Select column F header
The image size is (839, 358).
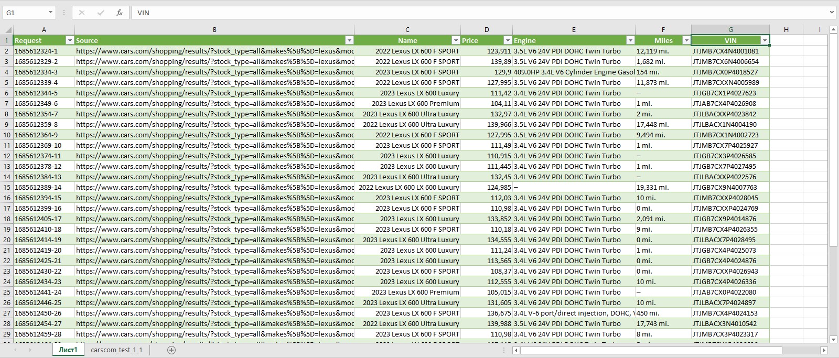(663, 30)
